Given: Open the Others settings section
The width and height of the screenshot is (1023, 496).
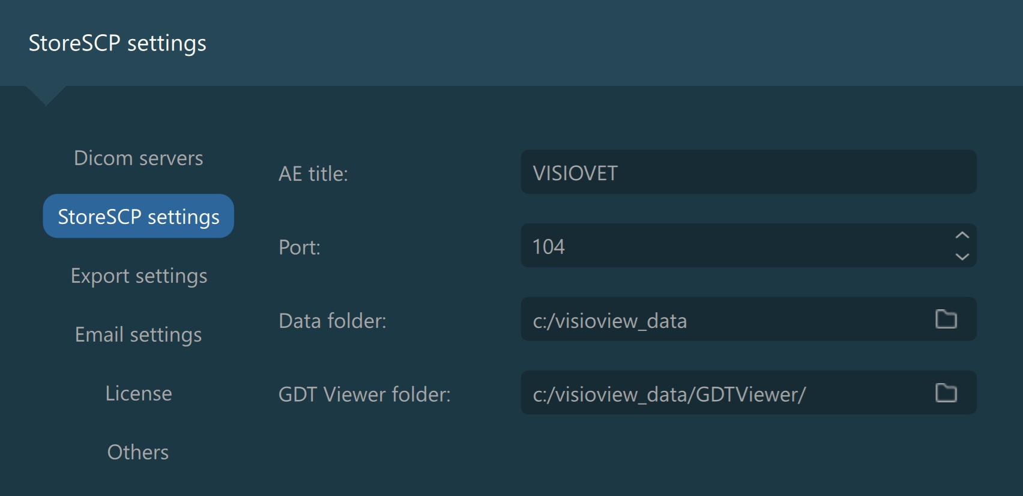Looking at the screenshot, I should (x=138, y=452).
